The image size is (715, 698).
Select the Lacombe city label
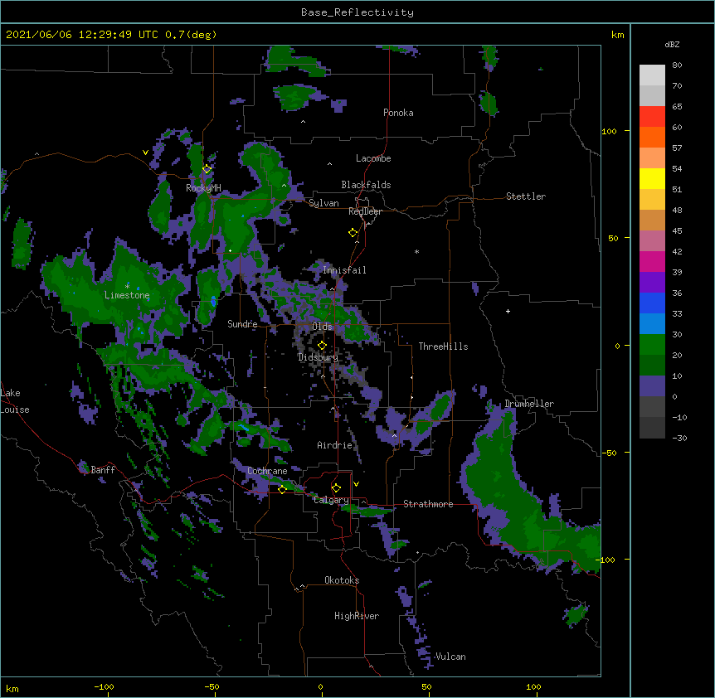click(373, 158)
